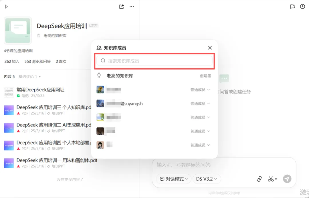The image size is (309, 198).
Task: Switch to the 精选评论 1 tab
Action: (27, 77)
